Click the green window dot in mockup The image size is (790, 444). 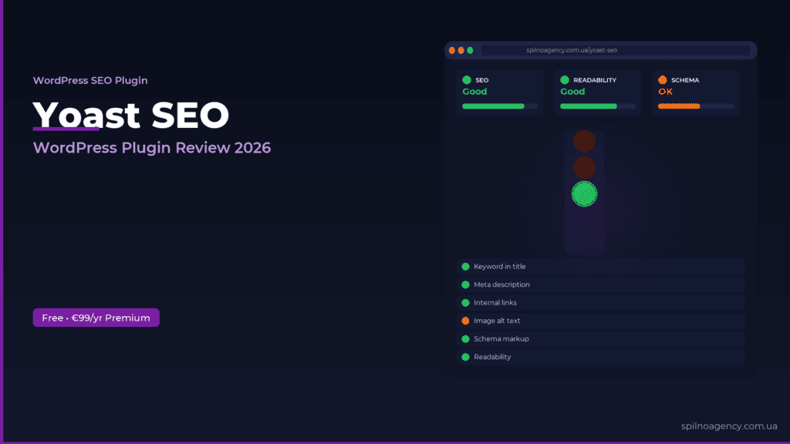(470, 50)
